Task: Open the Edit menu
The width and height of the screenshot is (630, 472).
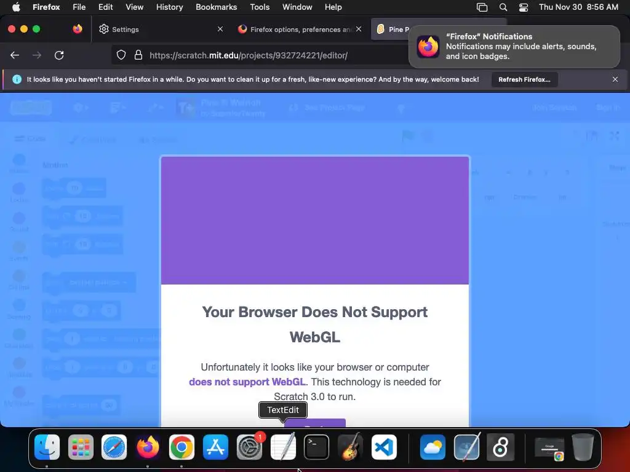Action: (x=106, y=7)
